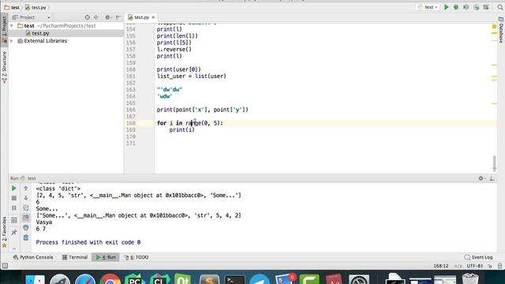Open the Python Console tab
505x284 pixels.
tap(33, 257)
